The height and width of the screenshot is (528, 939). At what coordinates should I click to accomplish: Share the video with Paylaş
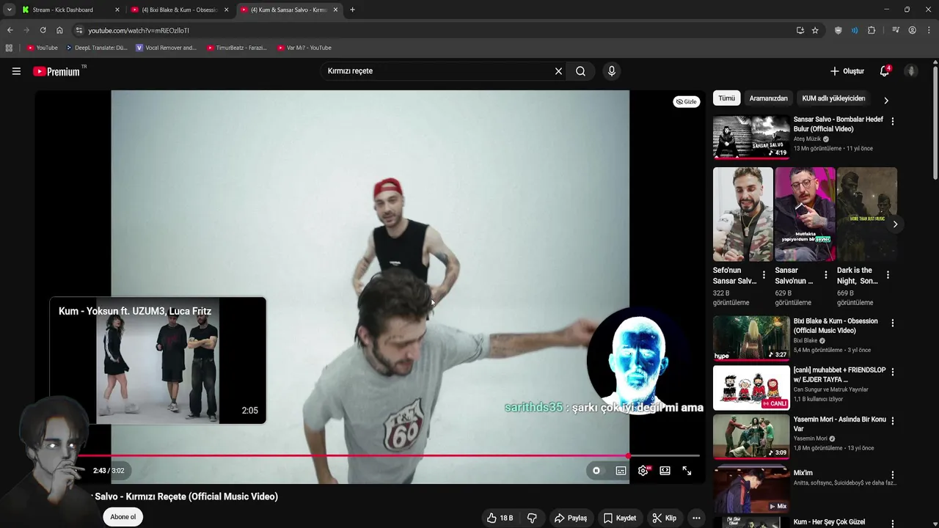[x=571, y=518]
